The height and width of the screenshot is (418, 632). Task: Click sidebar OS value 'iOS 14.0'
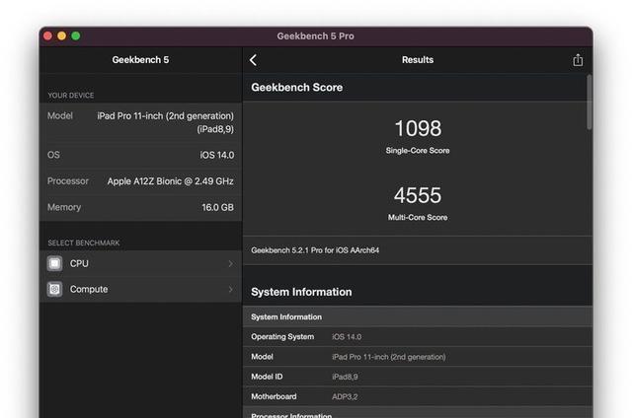pyautogui.click(x=217, y=155)
